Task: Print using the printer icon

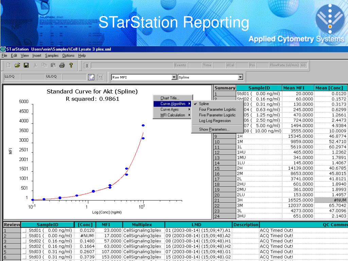Action: pos(62,65)
